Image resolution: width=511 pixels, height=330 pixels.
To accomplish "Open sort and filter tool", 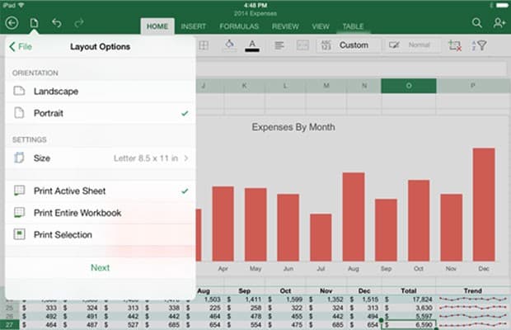I will tap(479, 45).
